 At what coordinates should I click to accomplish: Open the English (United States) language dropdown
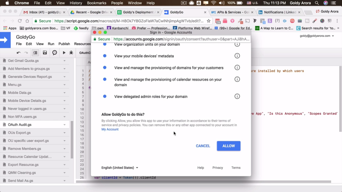(x=120, y=167)
